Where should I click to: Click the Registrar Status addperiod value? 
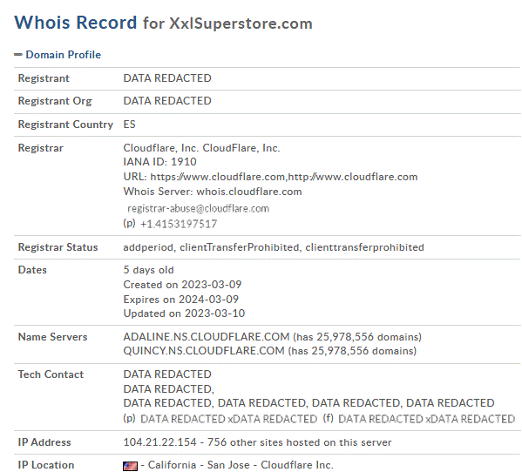click(x=148, y=247)
